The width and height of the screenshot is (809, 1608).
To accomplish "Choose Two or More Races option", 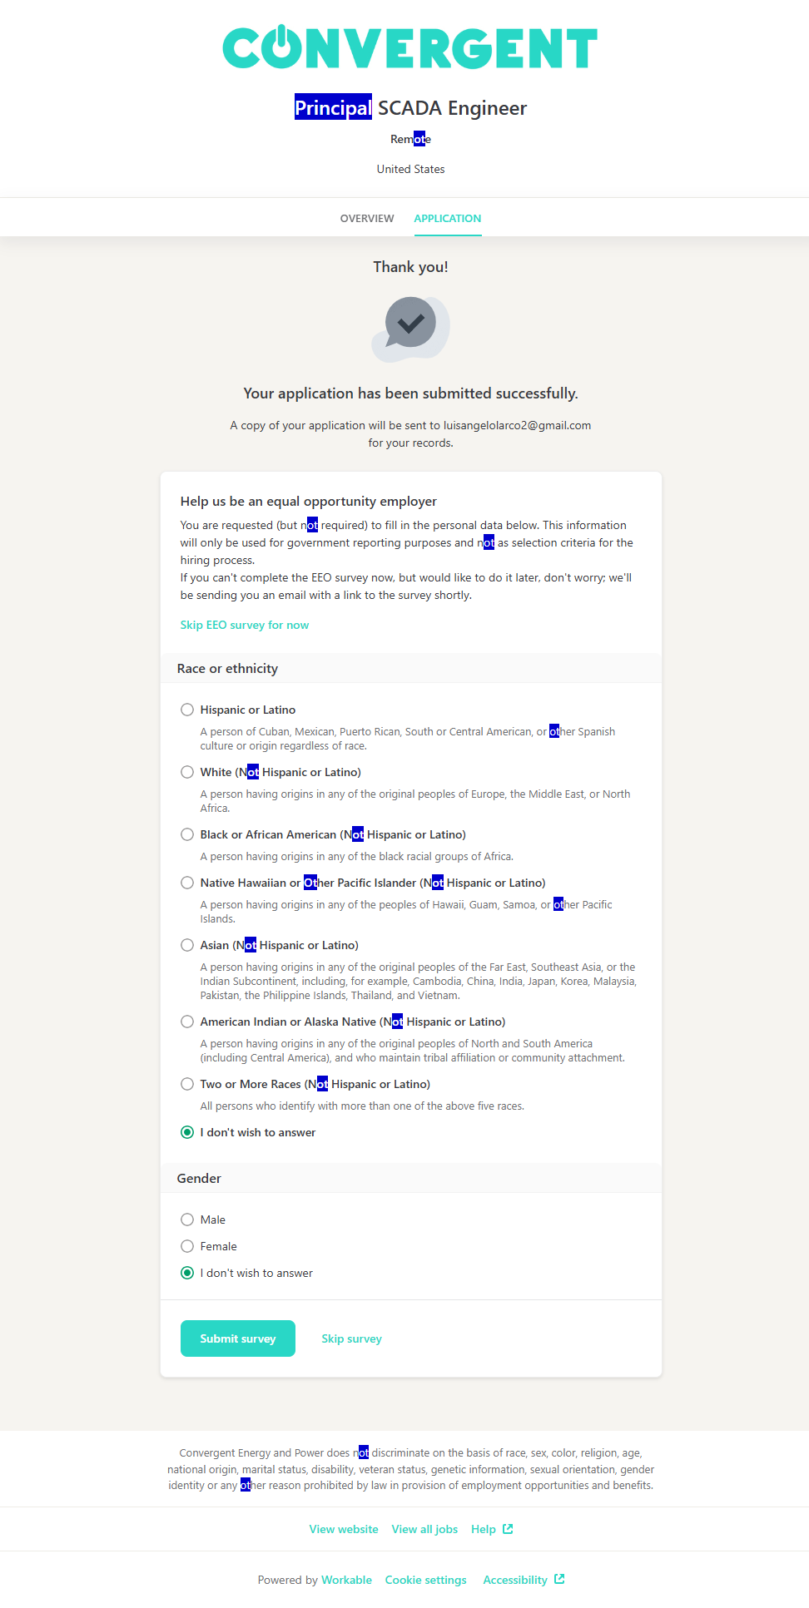I will click(187, 1084).
